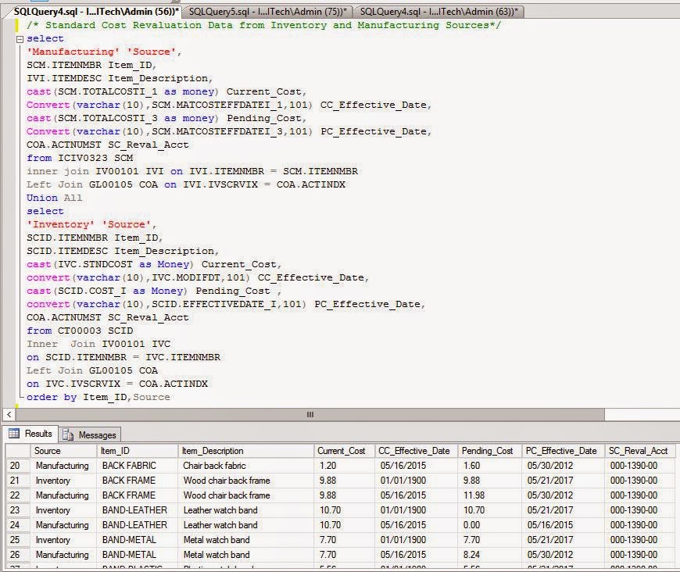Screen dimensions: 680x572
Task: Select result row number 26
Action: point(17,555)
